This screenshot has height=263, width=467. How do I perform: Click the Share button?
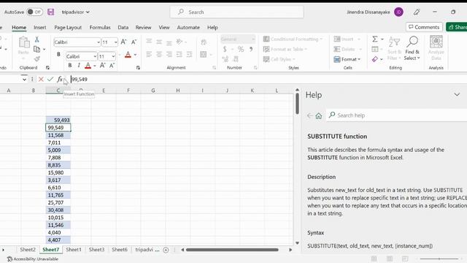click(457, 27)
